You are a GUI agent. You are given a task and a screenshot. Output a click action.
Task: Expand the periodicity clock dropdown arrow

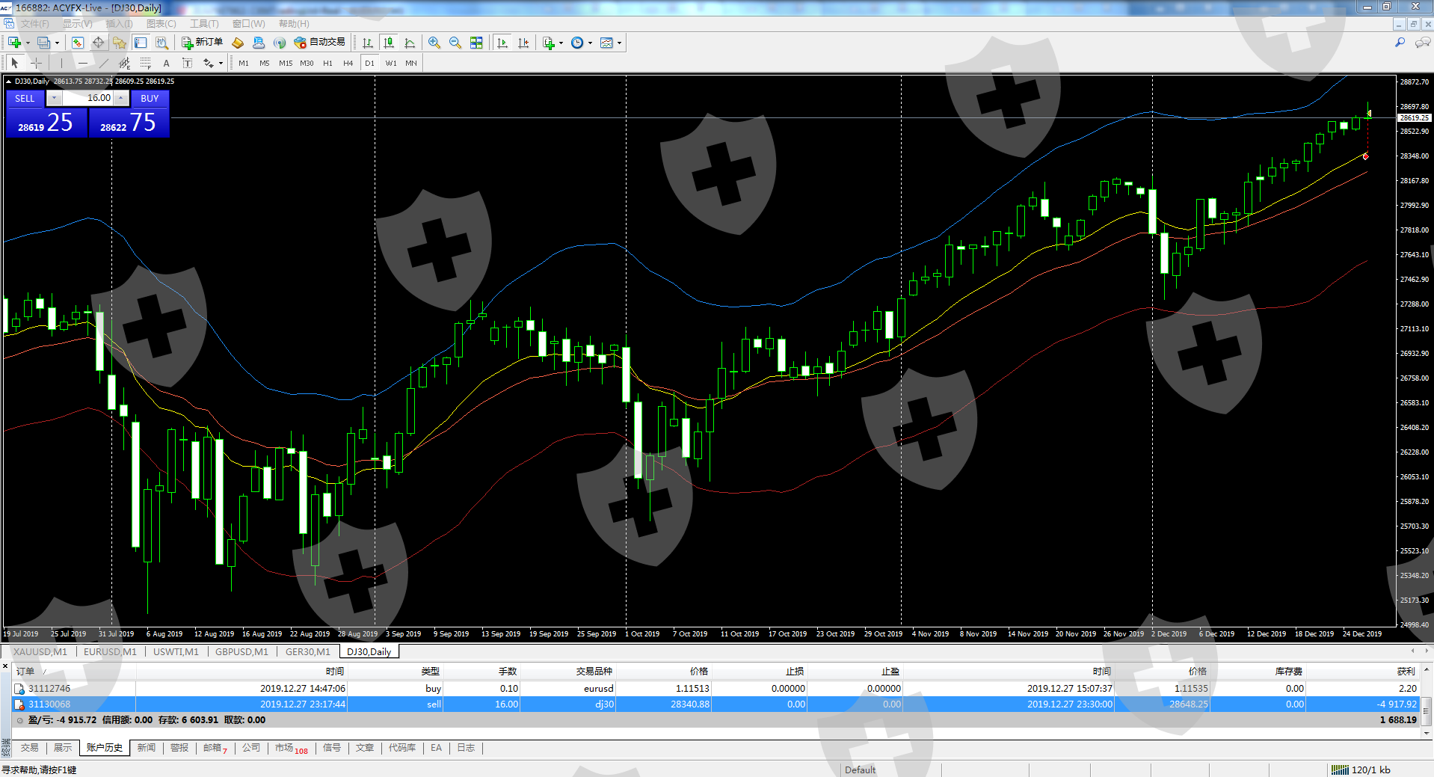pyautogui.click(x=590, y=43)
